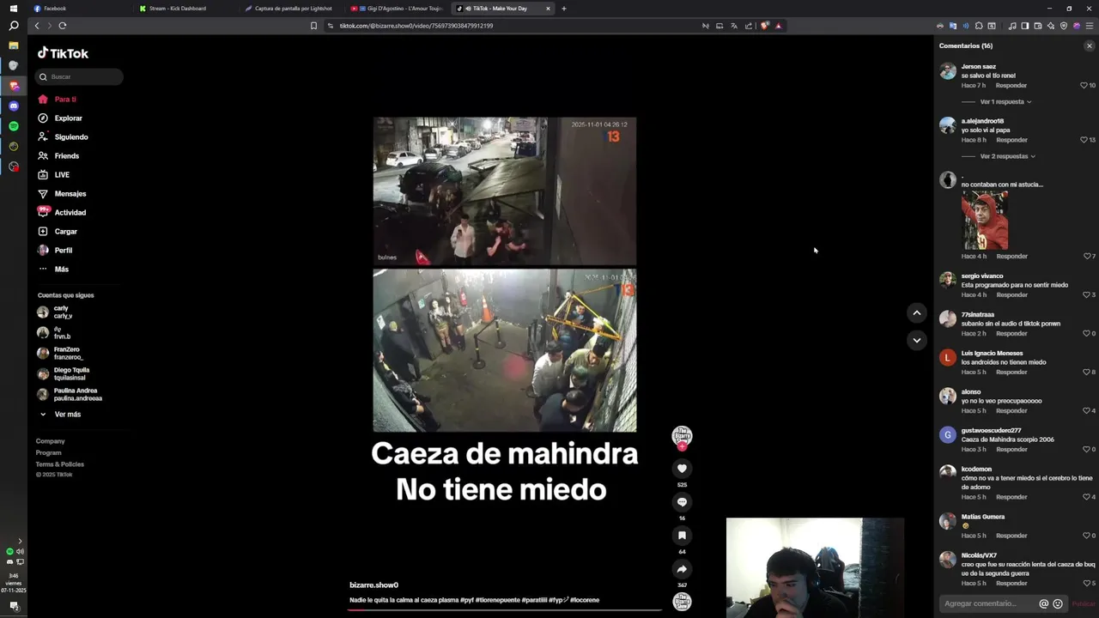The width and height of the screenshot is (1099, 618).
Task: Open followed account Paulina Andrea
Action: 70,394
